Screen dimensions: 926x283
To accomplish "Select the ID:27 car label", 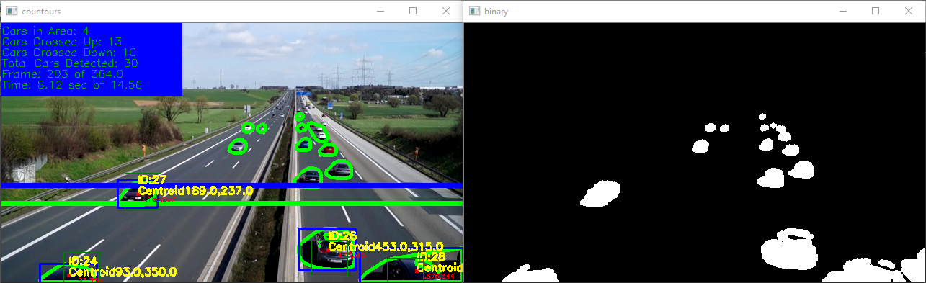I will tap(152, 179).
